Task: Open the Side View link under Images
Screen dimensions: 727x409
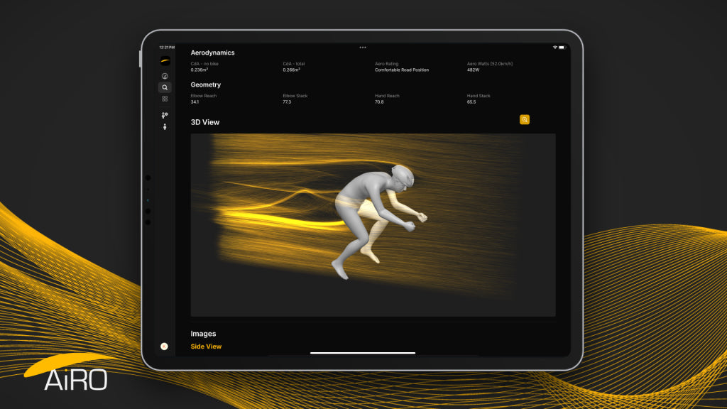Action: coord(206,347)
